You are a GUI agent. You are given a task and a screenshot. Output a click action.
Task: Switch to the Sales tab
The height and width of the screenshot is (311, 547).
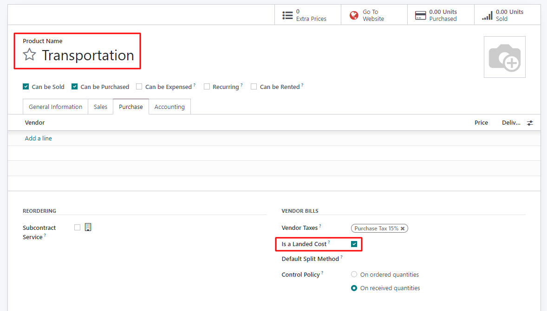pyautogui.click(x=100, y=107)
